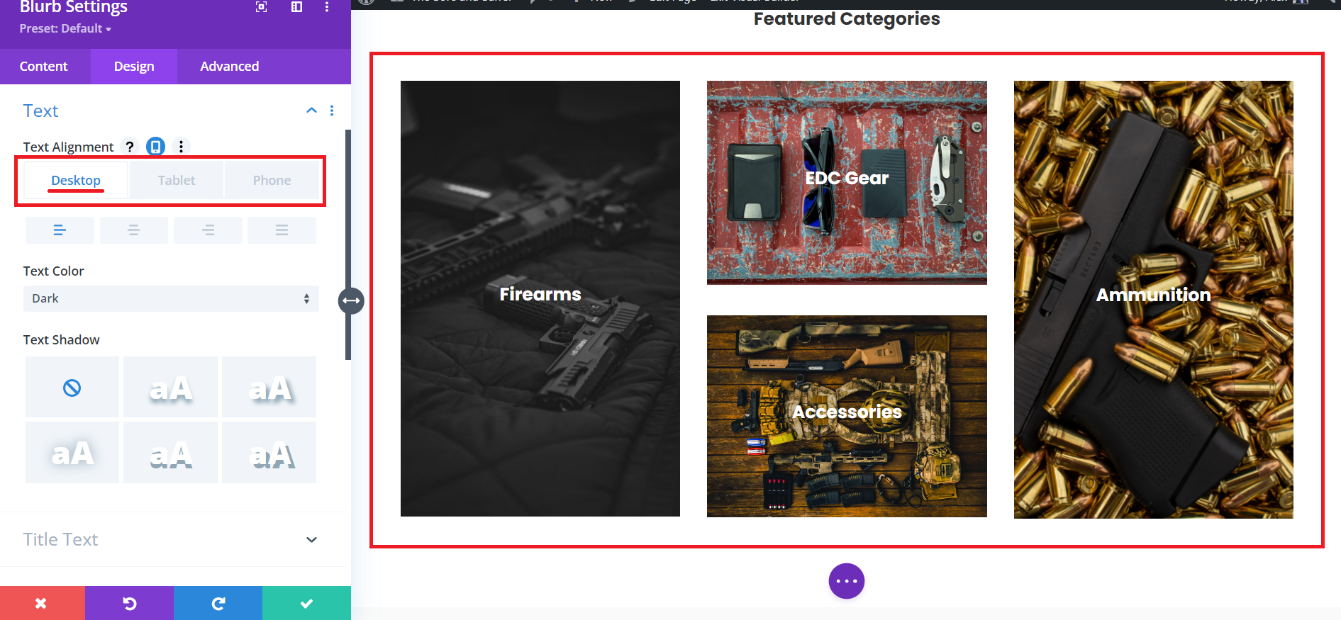The image size is (1341, 620).
Task: Discard changes with the red X button
Action: [x=41, y=603]
